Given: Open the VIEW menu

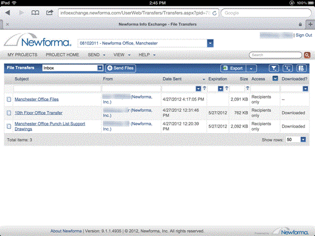Looking at the screenshot, I should (x=122, y=55).
